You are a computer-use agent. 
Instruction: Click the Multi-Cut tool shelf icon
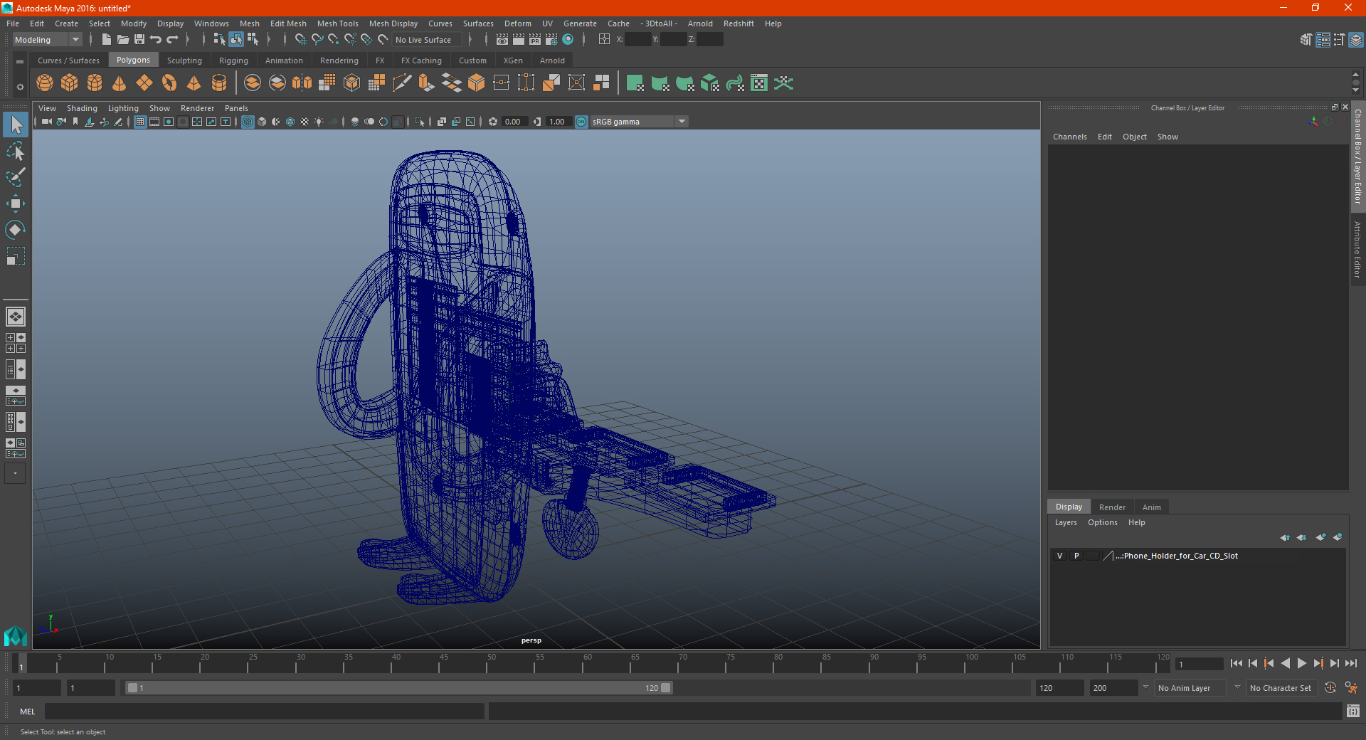tap(402, 83)
